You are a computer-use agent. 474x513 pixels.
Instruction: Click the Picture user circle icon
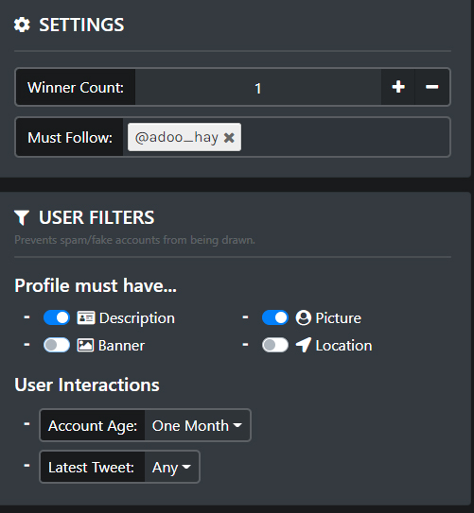click(304, 317)
